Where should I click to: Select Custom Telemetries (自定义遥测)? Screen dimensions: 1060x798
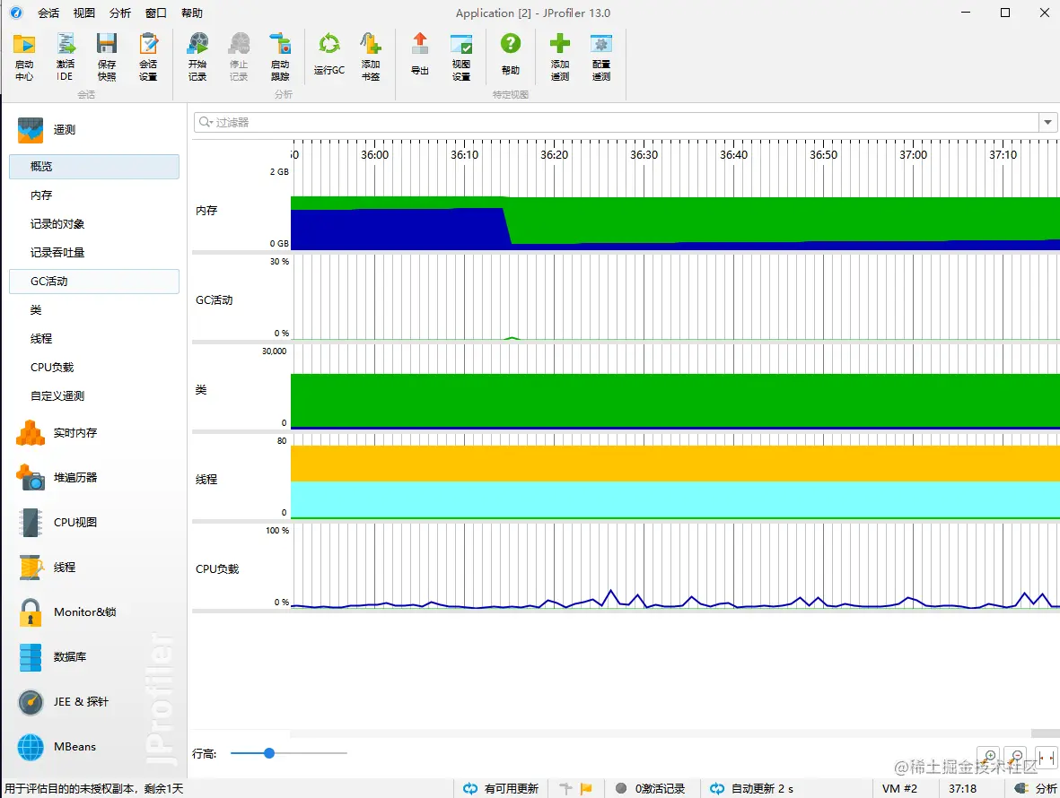(94, 395)
